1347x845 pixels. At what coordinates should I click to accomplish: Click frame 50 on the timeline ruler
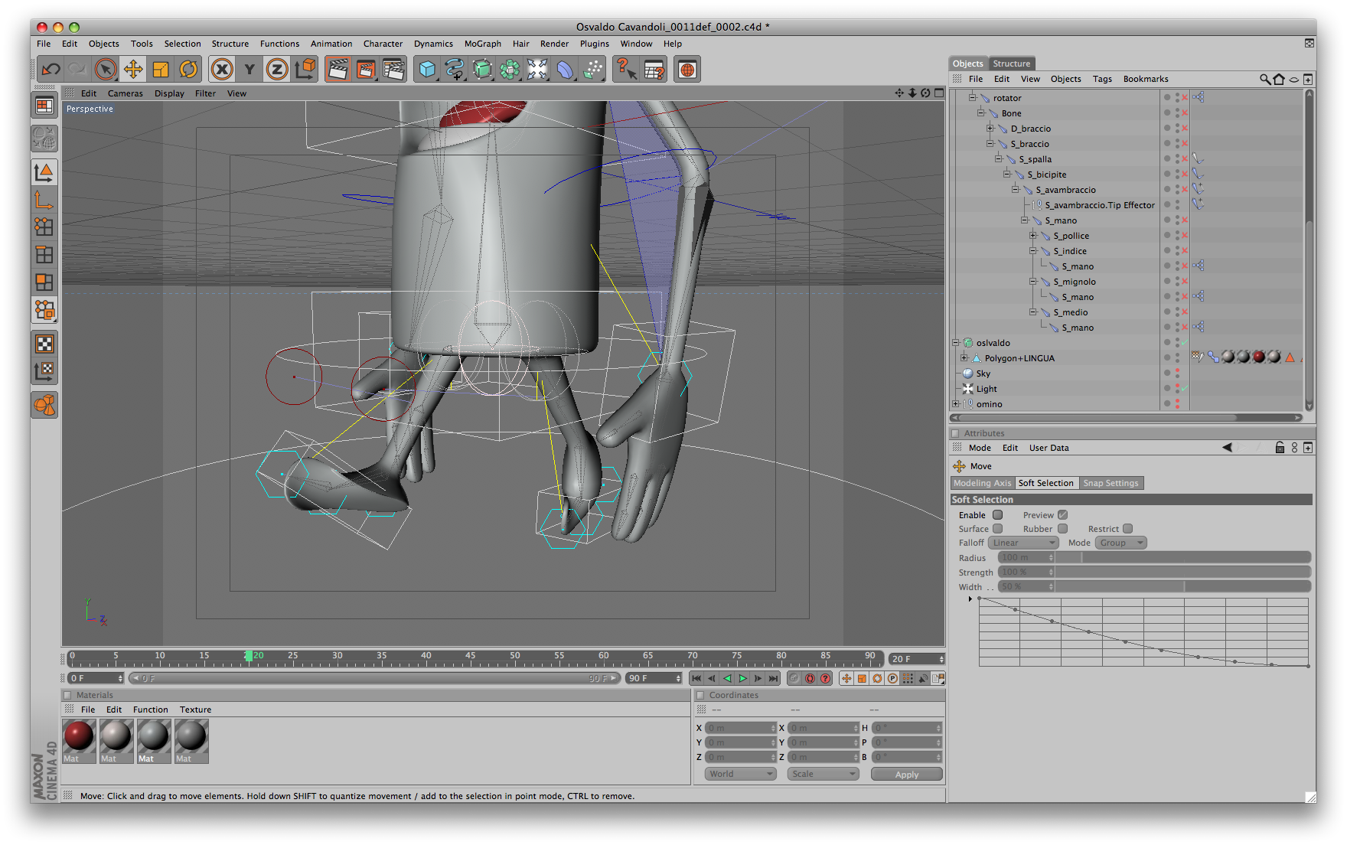coord(515,657)
